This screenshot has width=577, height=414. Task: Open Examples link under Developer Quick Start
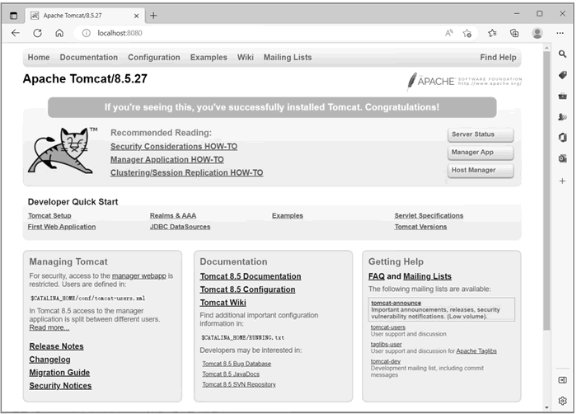click(288, 216)
